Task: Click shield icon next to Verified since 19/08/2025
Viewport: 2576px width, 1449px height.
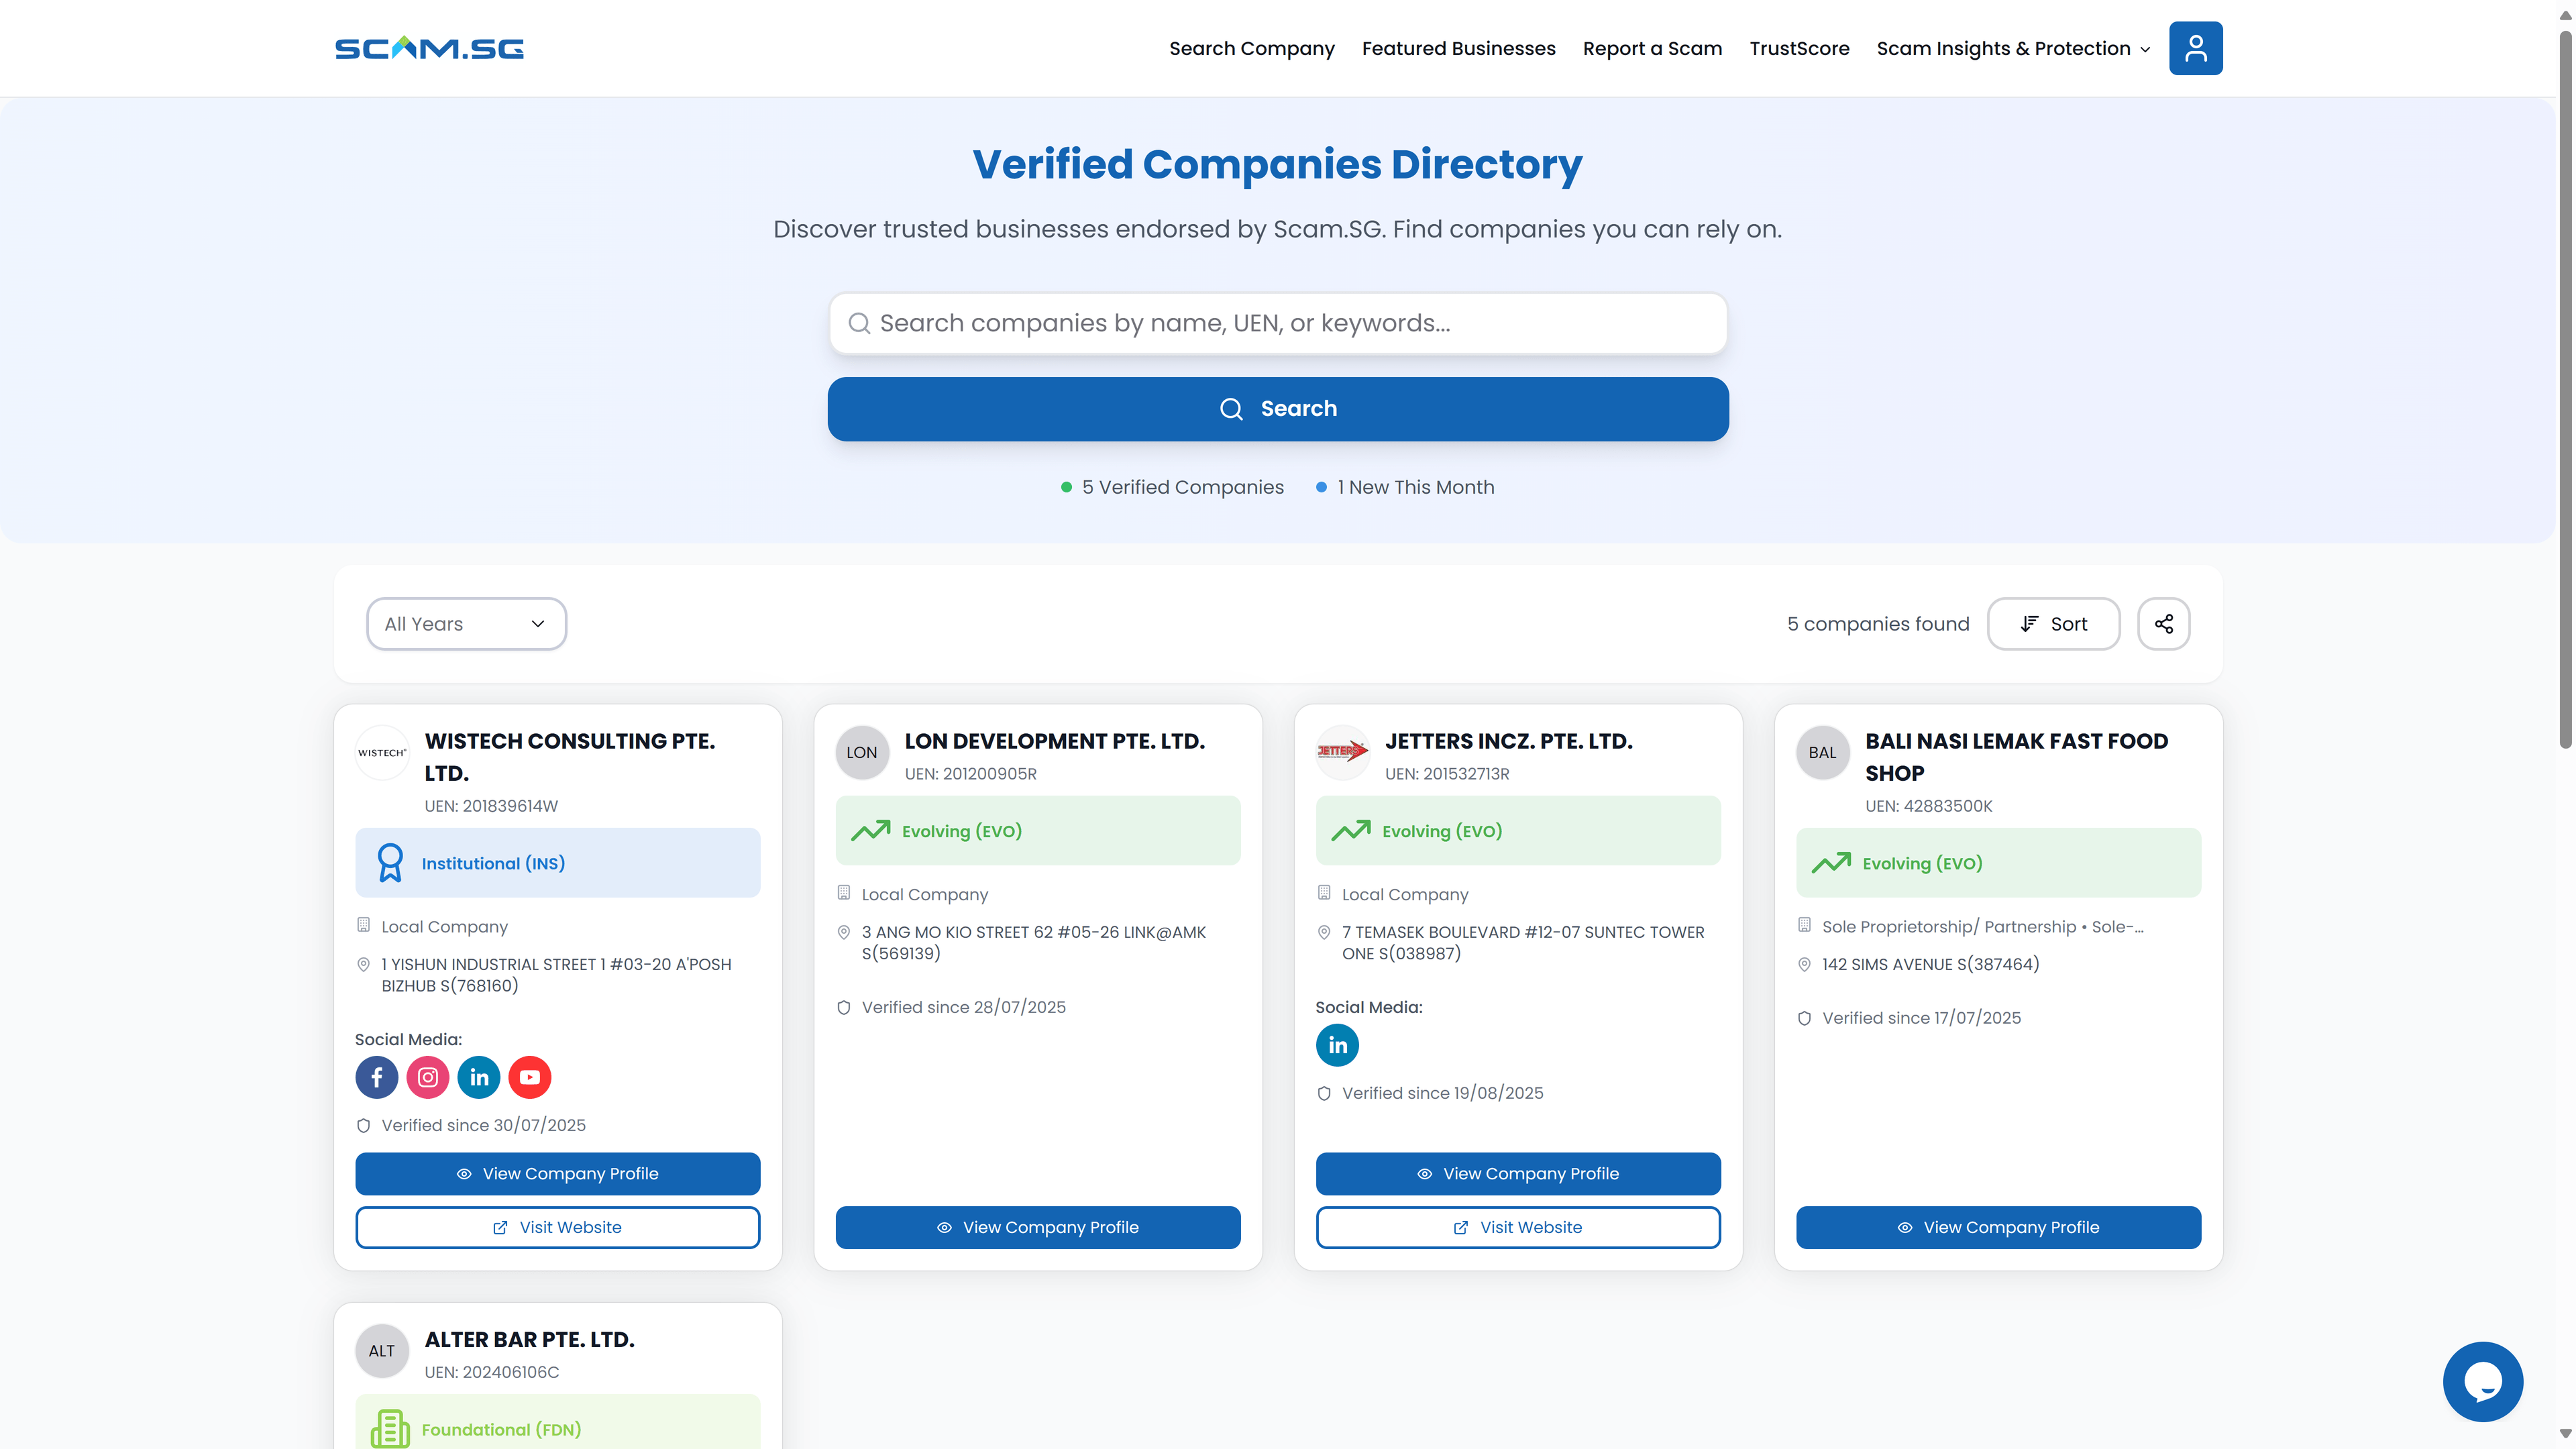Action: click(x=1323, y=1093)
